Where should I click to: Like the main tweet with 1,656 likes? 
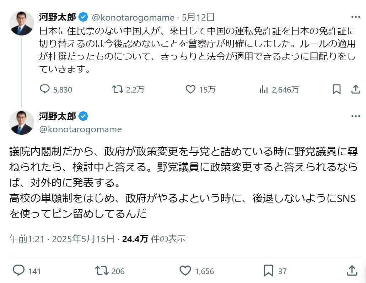185,271
